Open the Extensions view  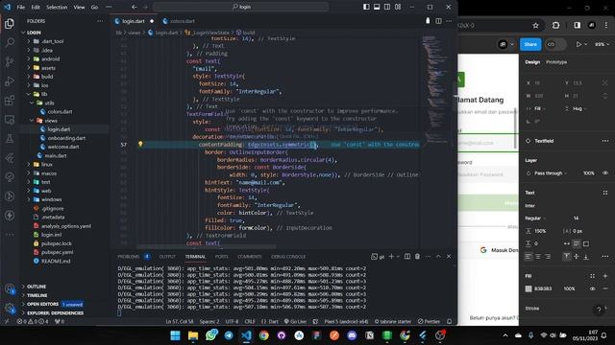pos(10,101)
